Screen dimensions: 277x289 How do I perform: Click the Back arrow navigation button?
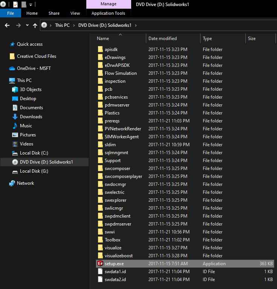[x=7, y=25]
